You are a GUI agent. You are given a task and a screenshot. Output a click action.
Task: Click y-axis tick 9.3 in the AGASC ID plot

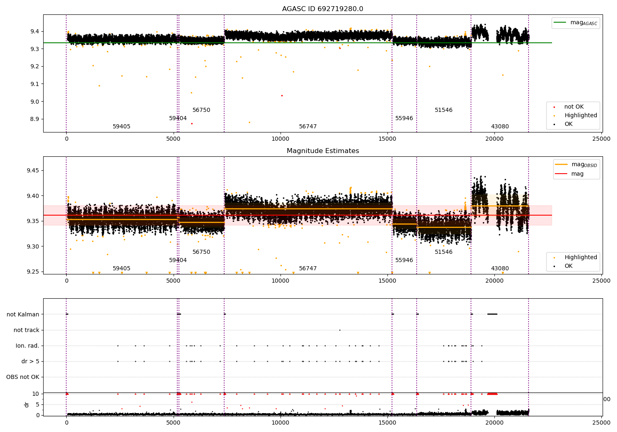click(x=34, y=49)
